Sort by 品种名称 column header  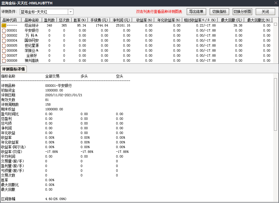tap(32, 20)
